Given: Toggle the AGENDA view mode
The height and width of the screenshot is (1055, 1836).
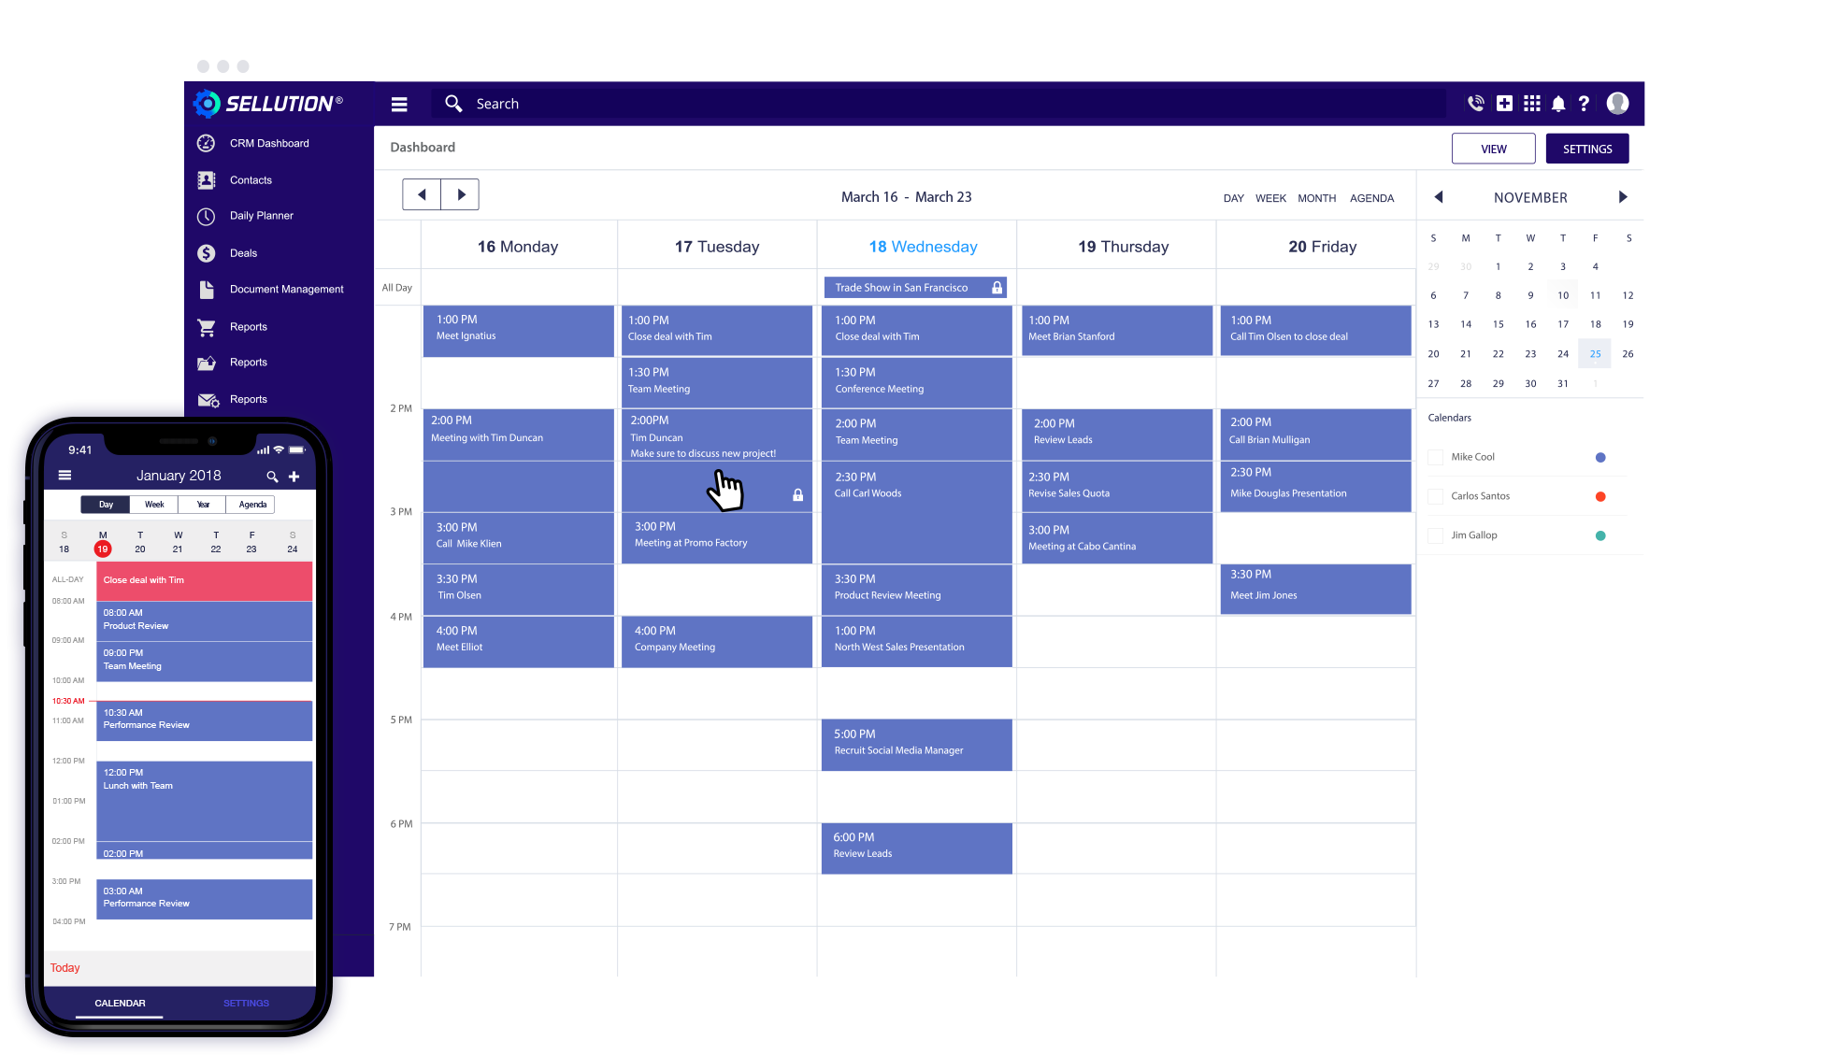Looking at the screenshot, I should (1374, 196).
